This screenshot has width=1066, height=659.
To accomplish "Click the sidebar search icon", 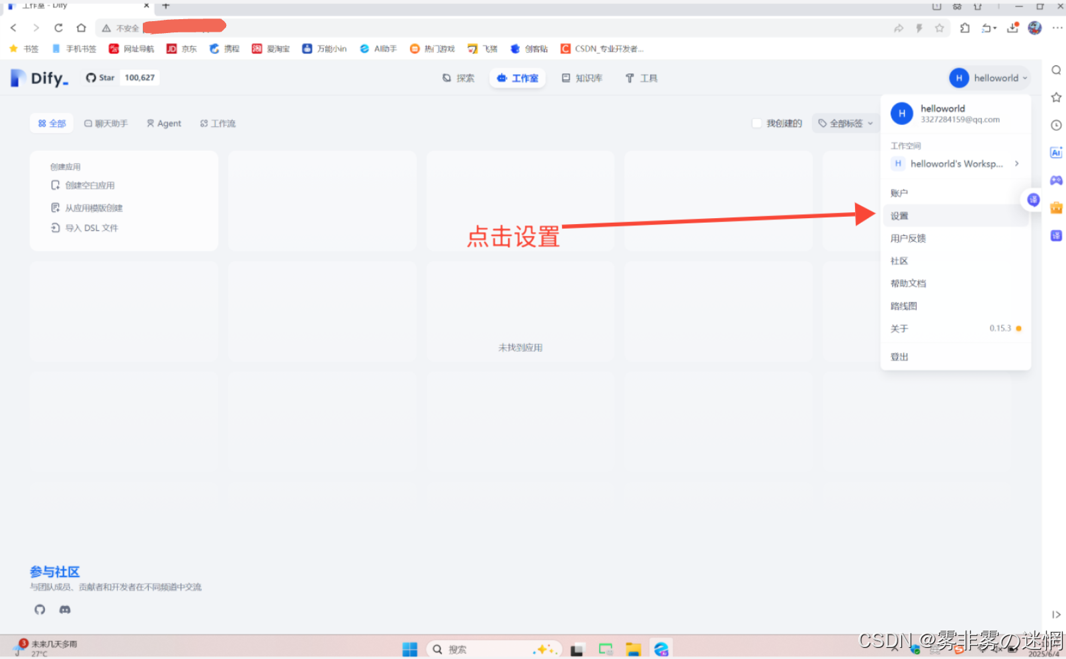I will coord(1056,70).
